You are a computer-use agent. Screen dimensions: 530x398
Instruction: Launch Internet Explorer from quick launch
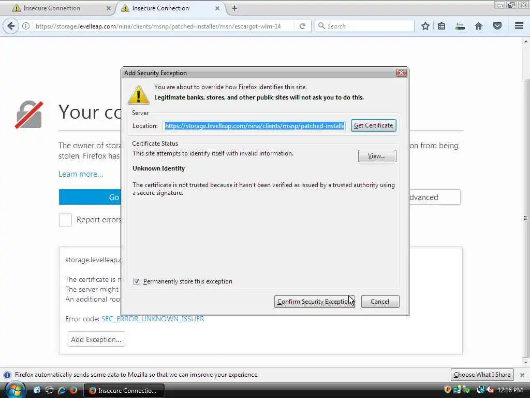pyautogui.click(x=61, y=390)
